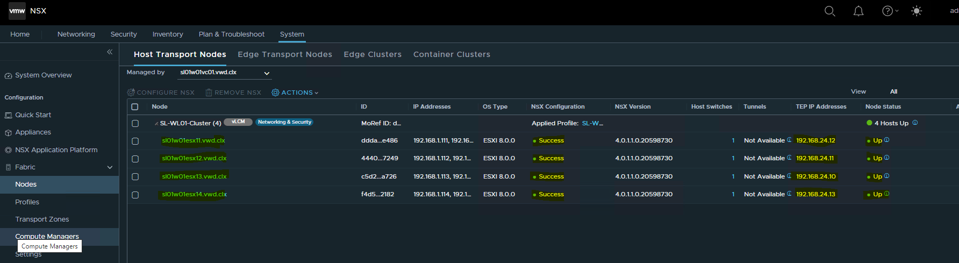Screen dimensions: 959x263
Task: Click the Networking & Security badge
Action: tap(284, 122)
